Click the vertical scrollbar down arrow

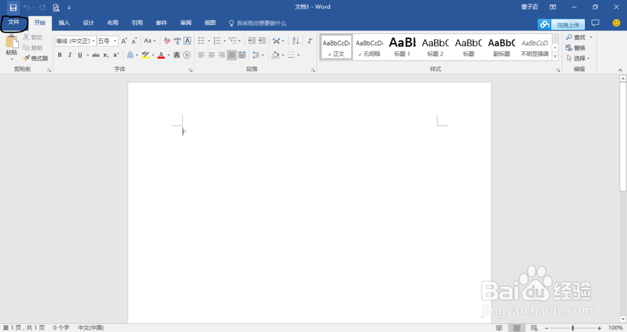coord(623,319)
